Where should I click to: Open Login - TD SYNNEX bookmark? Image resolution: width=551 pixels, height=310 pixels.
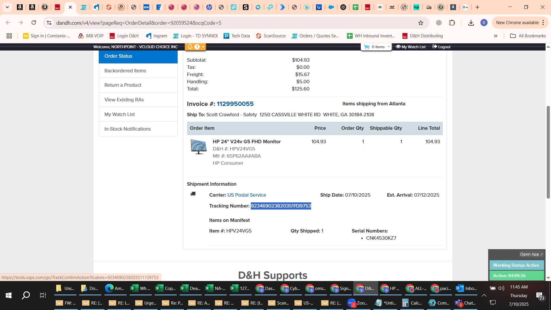pyautogui.click(x=195, y=36)
